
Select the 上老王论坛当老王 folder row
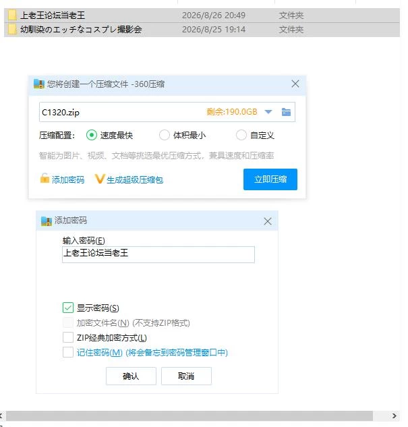click(x=202, y=16)
